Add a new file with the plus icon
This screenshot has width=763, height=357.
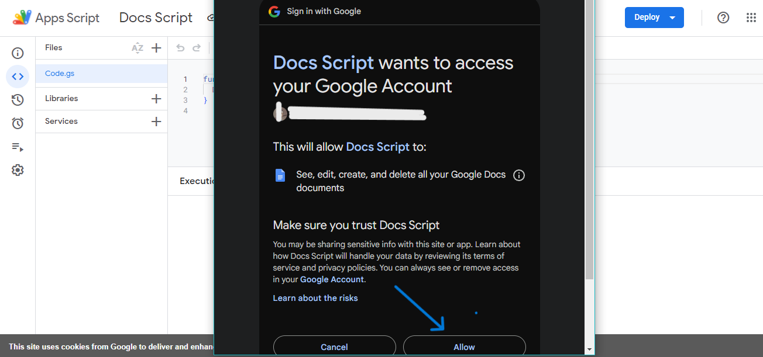click(156, 48)
